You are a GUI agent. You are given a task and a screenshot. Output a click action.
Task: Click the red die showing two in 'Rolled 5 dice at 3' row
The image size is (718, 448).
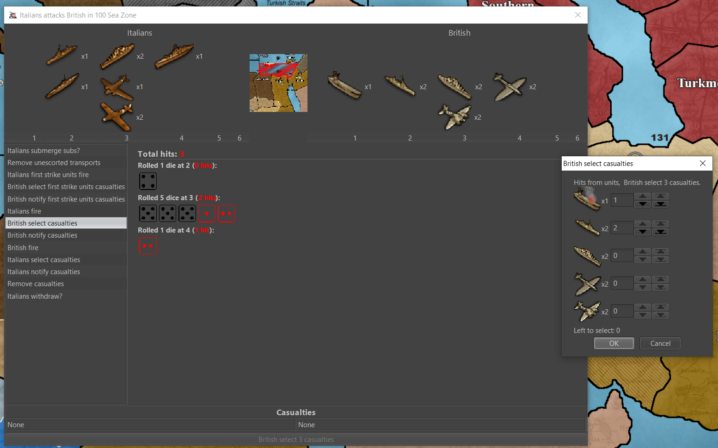pyautogui.click(x=227, y=214)
